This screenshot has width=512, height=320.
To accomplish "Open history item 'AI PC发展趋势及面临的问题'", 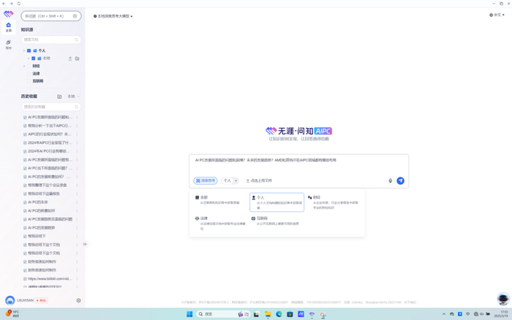I will point(50,219).
